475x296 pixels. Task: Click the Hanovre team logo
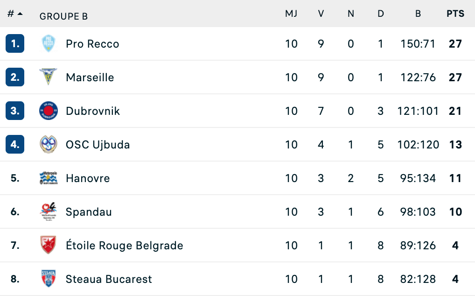[48, 178]
